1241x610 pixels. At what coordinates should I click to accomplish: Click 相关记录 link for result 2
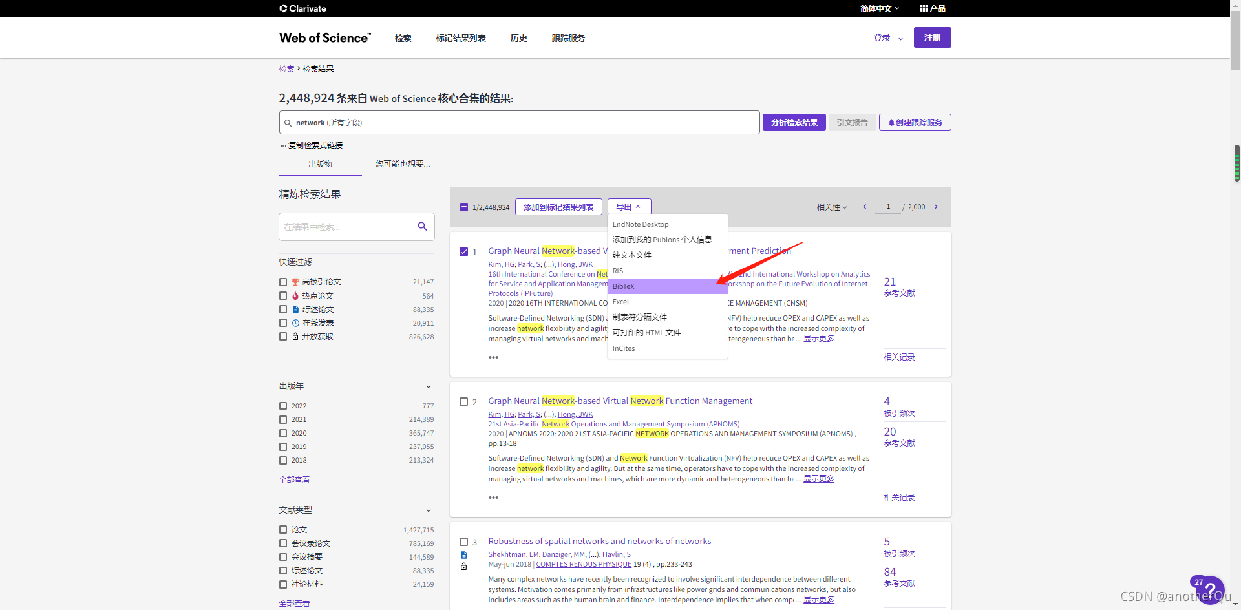point(899,498)
